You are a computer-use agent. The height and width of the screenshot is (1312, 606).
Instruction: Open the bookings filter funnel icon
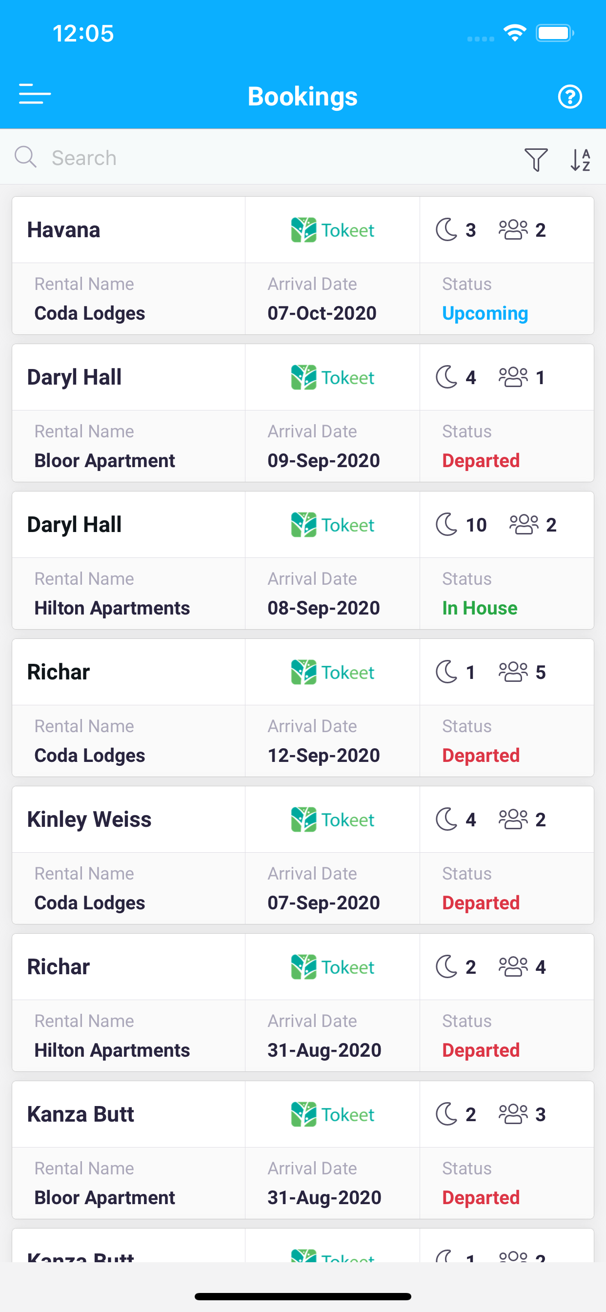click(536, 160)
